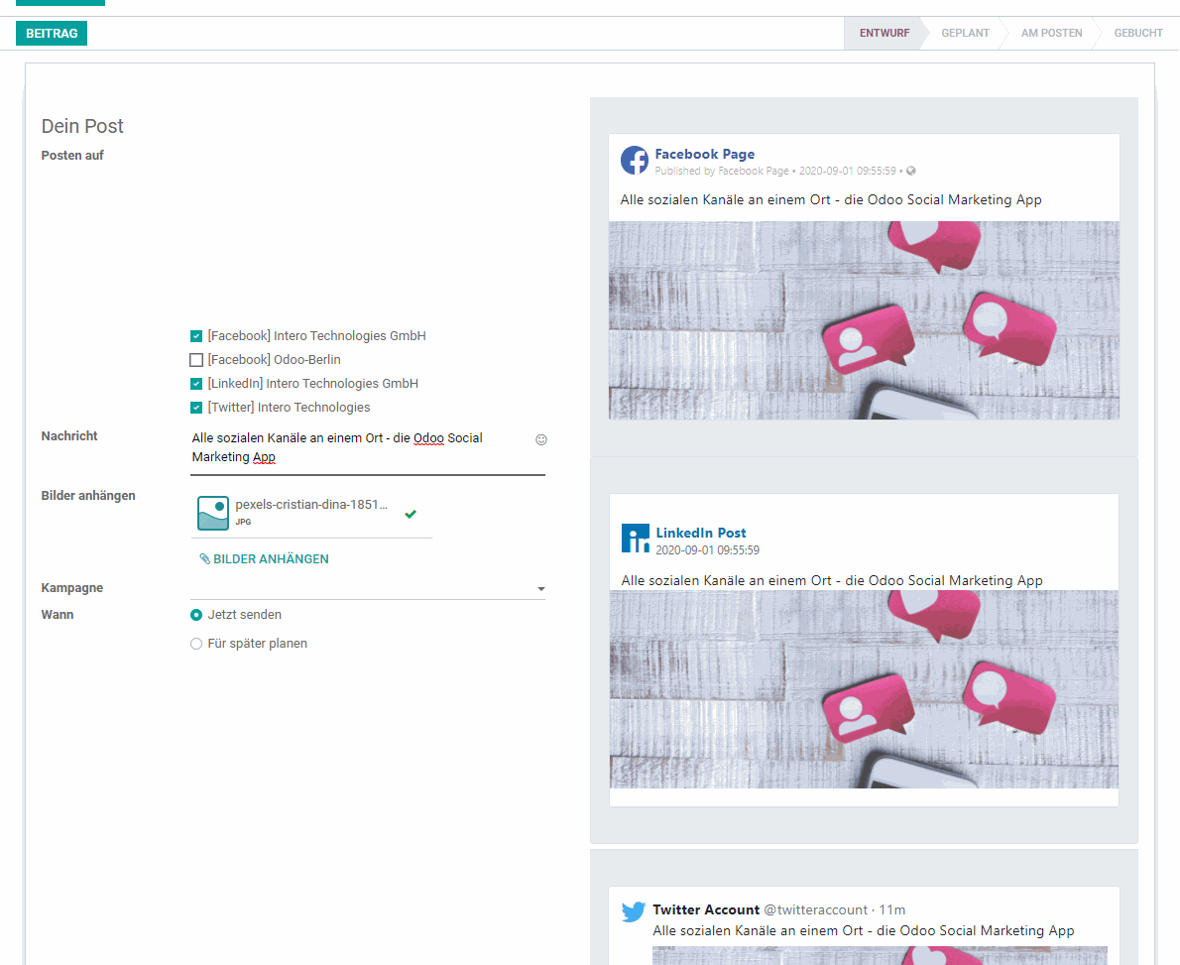Select the Für später planen radio option
Viewport: 1180px width, 965px height.
[x=196, y=644]
